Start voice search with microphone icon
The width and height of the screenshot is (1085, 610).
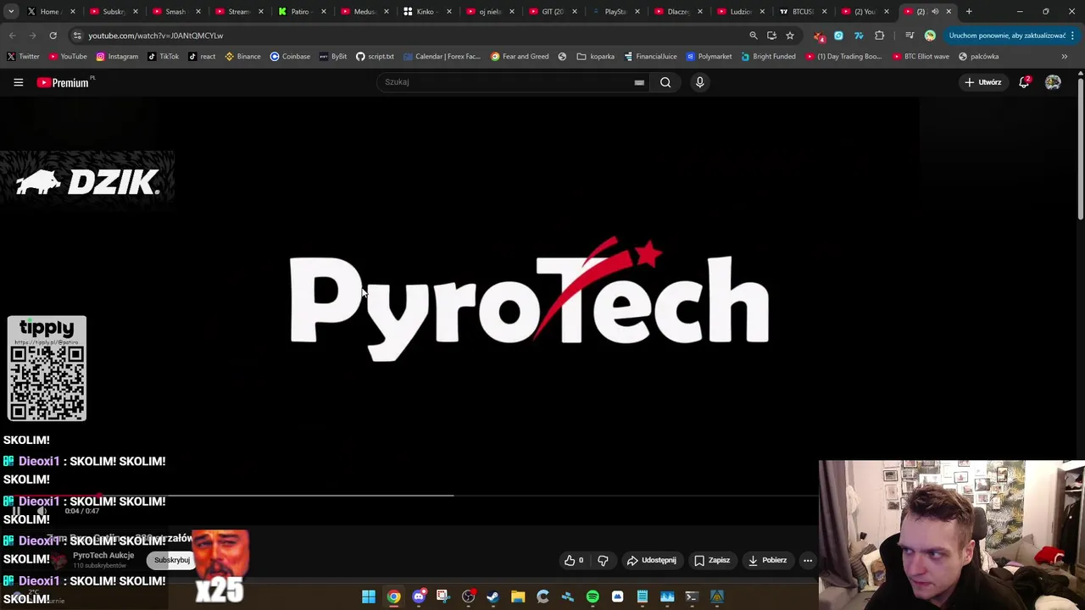tap(699, 82)
